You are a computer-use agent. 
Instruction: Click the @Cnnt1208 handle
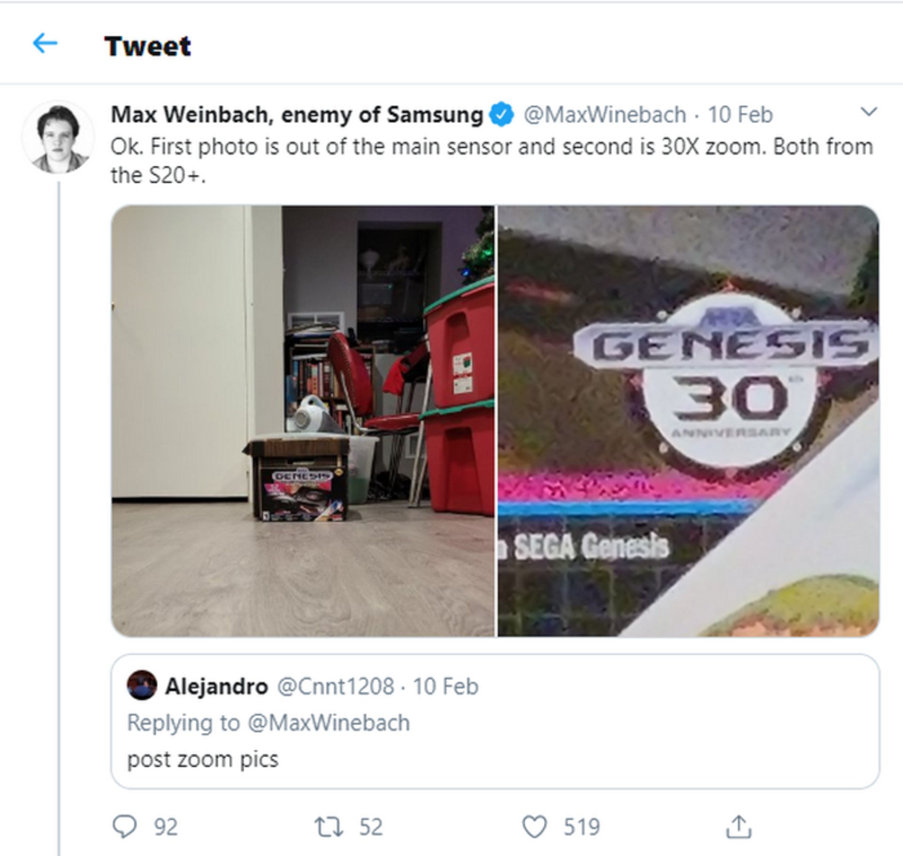(x=335, y=687)
